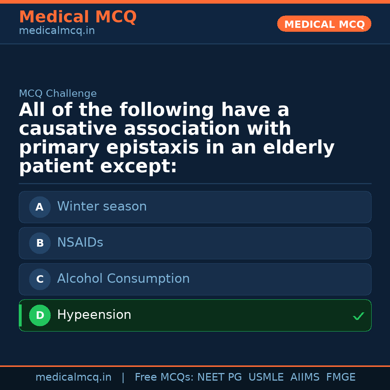
Task: Click the epistaxis question text
Action: 177,138
